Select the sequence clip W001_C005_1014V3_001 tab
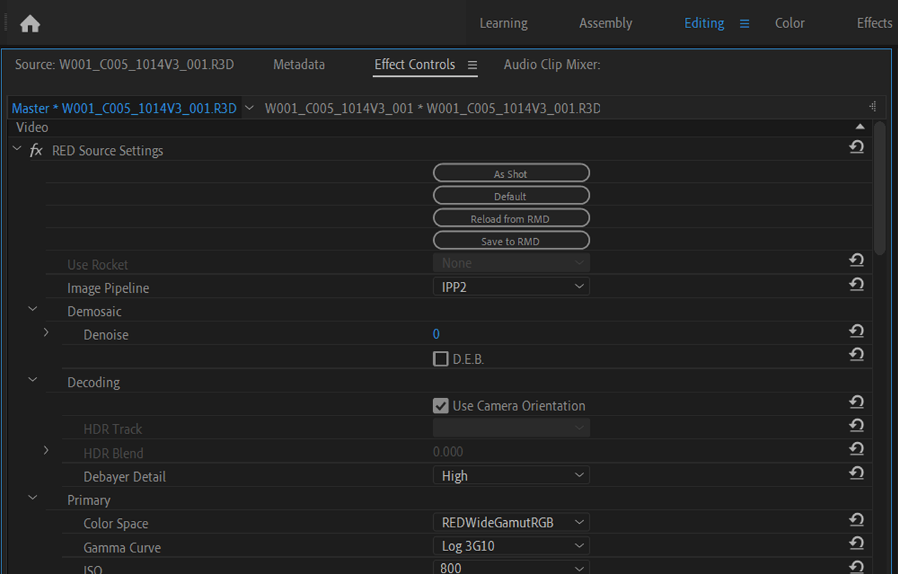The image size is (898, 574). [433, 108]
